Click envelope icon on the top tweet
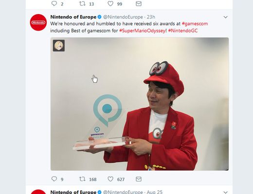 point(139,3)
